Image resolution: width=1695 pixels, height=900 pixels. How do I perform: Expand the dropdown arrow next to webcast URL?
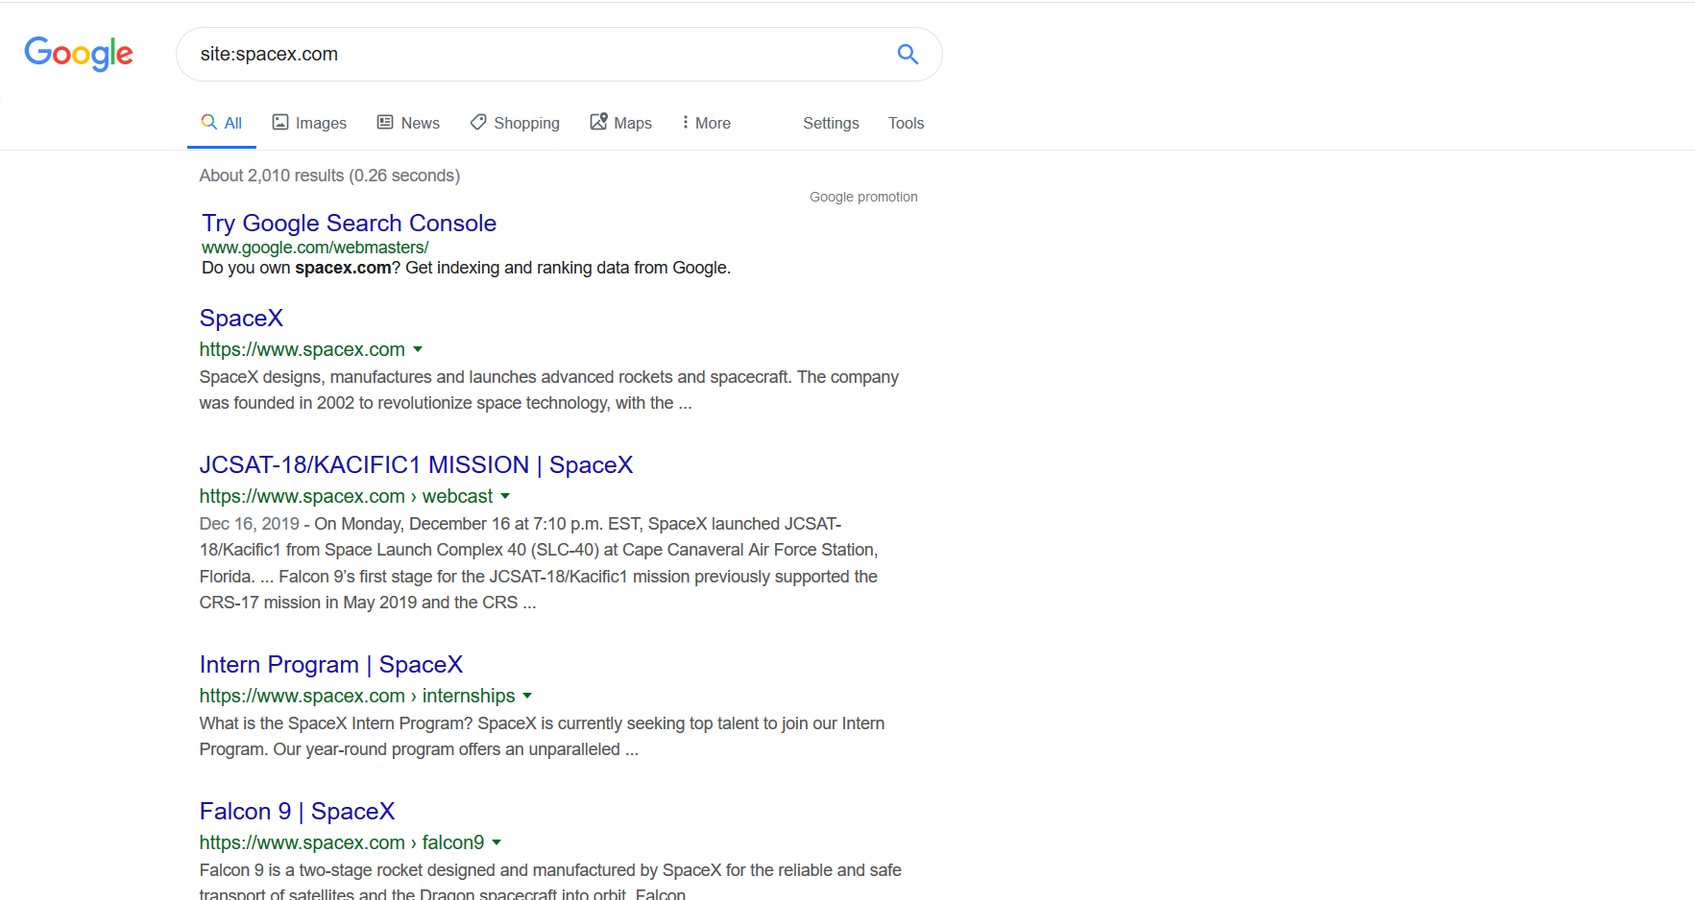505,497
